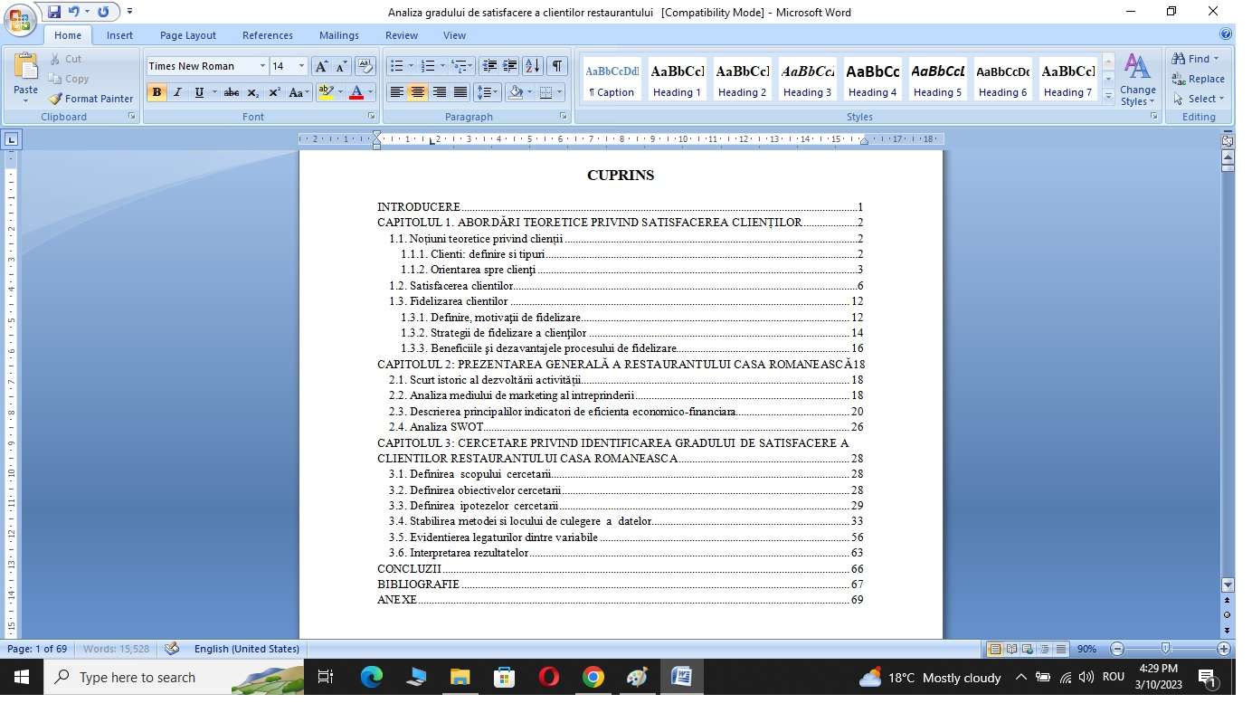Apply the red font color
1252x713 pixels.
coord(356,92)
